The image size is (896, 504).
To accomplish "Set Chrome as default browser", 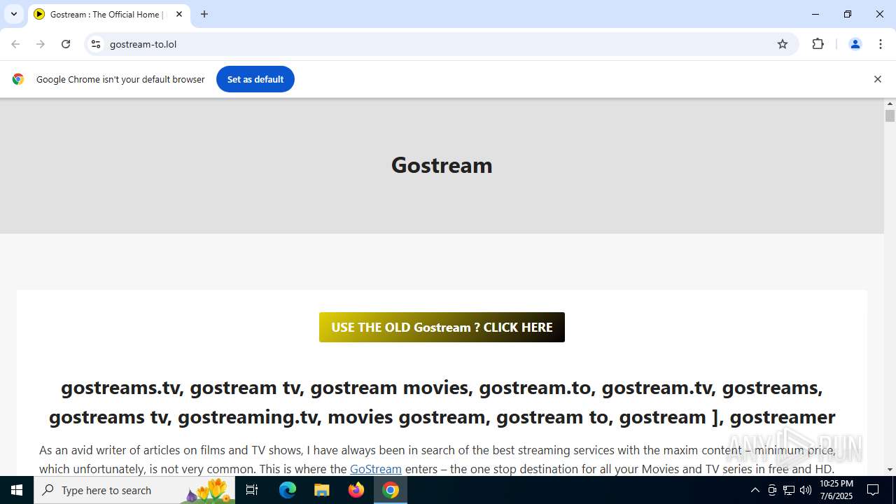I will [x=255, y=79].
